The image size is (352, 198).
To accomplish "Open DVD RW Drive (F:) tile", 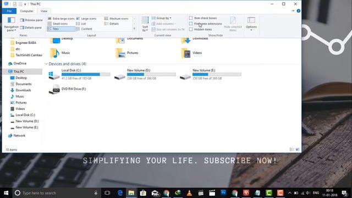I will click(68, 89).
